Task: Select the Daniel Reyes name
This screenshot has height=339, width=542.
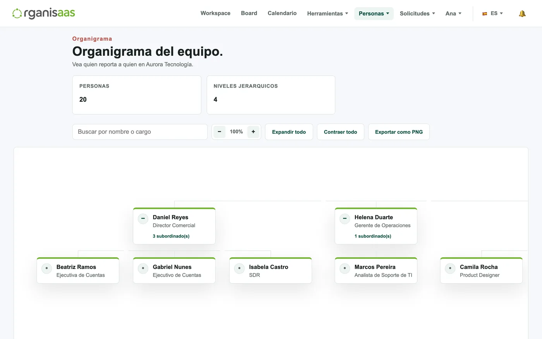Action: [170, 217]
